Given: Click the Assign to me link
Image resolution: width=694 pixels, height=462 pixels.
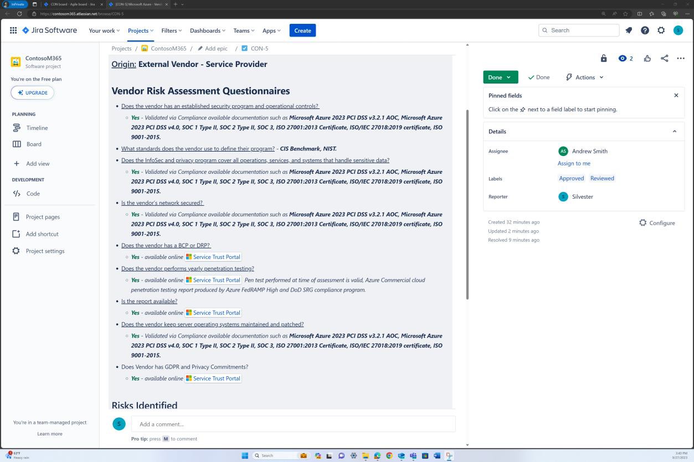Looking at the screenshot, I should pos(574,163).
